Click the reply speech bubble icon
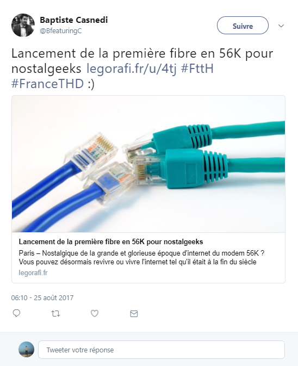Image resolution: width=298 pixels, height=366 pixels. (16, 313)
